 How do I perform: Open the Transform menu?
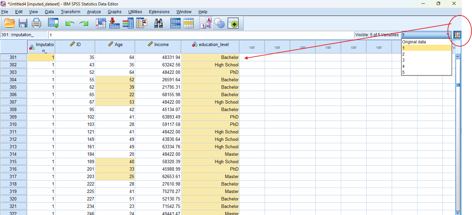pos(70,12)
